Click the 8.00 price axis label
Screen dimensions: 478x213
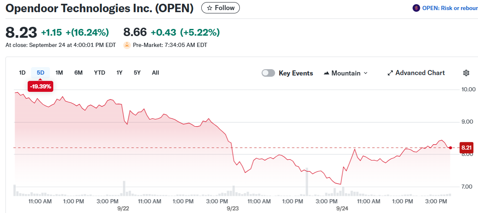click(x=468, y=154)
